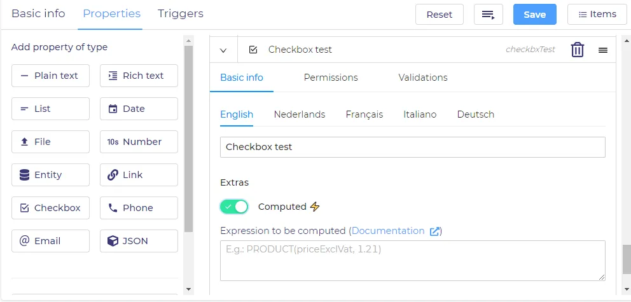Add an Entity property

point(50,175)
